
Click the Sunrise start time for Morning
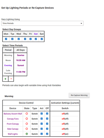[x=21, y=55]
